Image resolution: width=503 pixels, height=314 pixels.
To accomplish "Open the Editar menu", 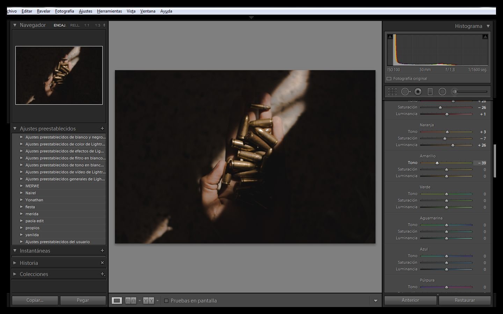I will click(x=27, y=11).
